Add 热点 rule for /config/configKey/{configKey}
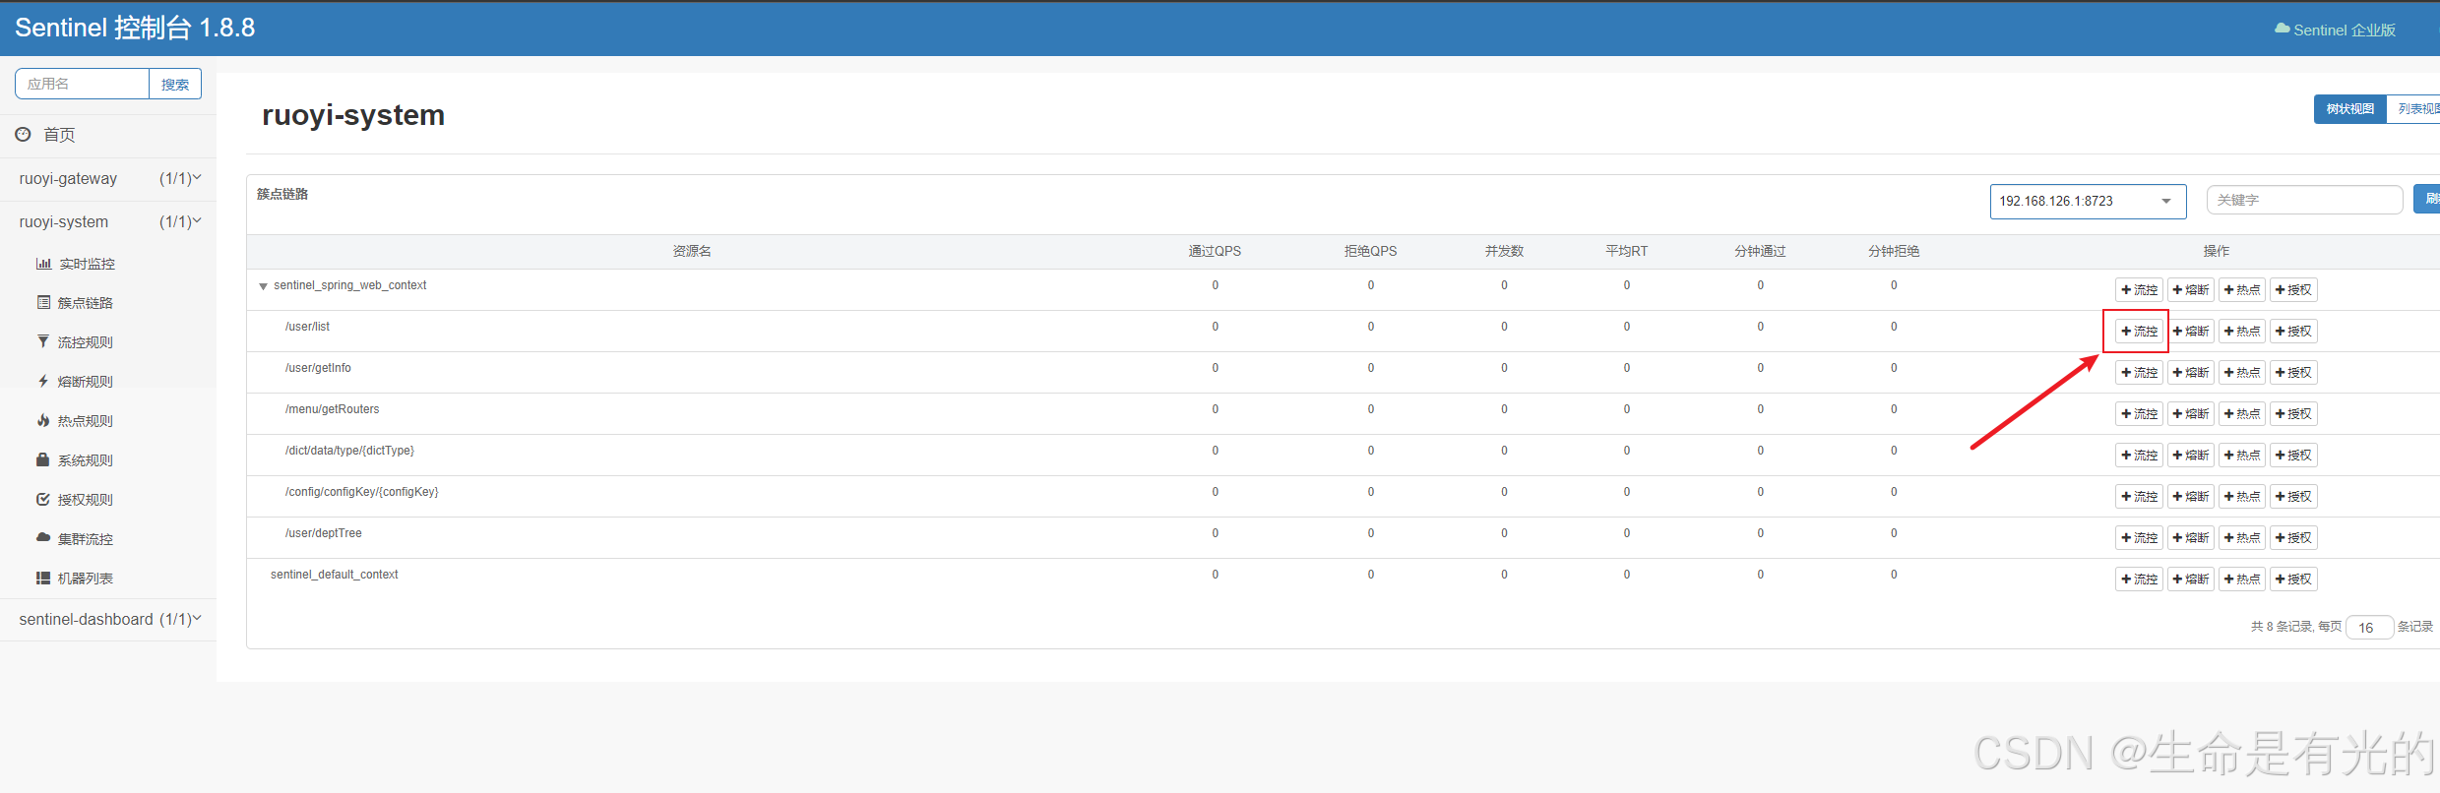Screen dimensions: 2440x793 (2241, 497)
